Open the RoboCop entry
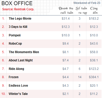Screen dimensions: 102x98 click(x=15, y=44)
